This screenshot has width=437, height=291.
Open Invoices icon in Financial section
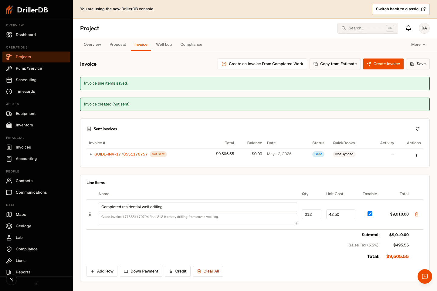pyautogui.click(x=9, y=147)
